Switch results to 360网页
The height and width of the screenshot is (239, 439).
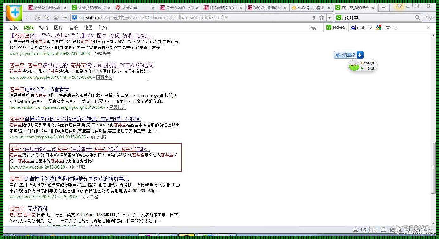[x=336, y=28]
